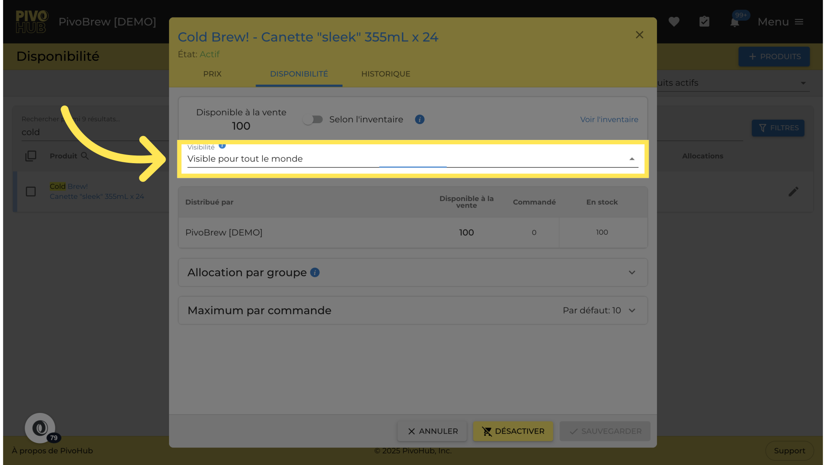Open the clipboard checklist icon
Viewport: 826px width, 465px height.
[704, 22]
